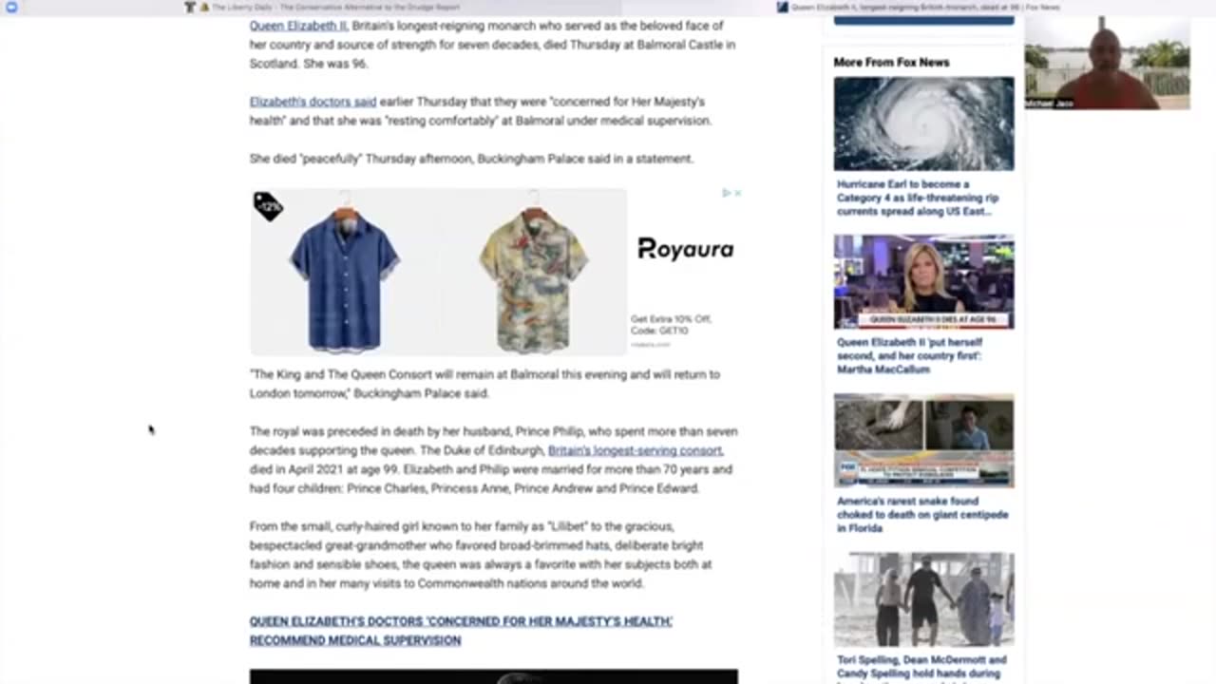This screenshot has width=1216, height=684.
Task: Click the Martha MacCallum news anchor thumbnail
Action: [x=923, y=282]
